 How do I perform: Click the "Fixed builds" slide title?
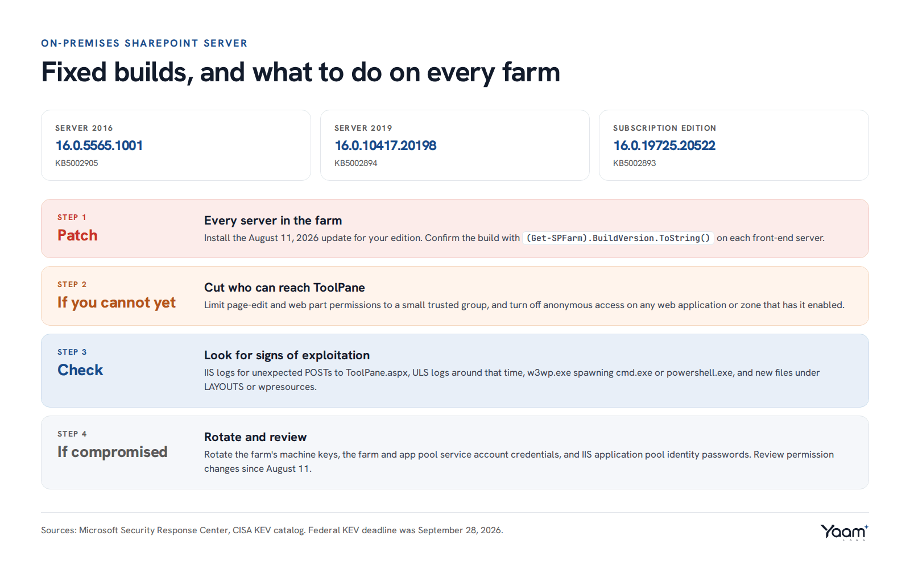coord(300,73)
